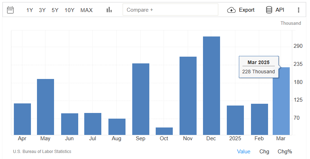310x159 pixels.
Task: Click the 'Mar 2025' tooltip title
Action: [258, 62]
